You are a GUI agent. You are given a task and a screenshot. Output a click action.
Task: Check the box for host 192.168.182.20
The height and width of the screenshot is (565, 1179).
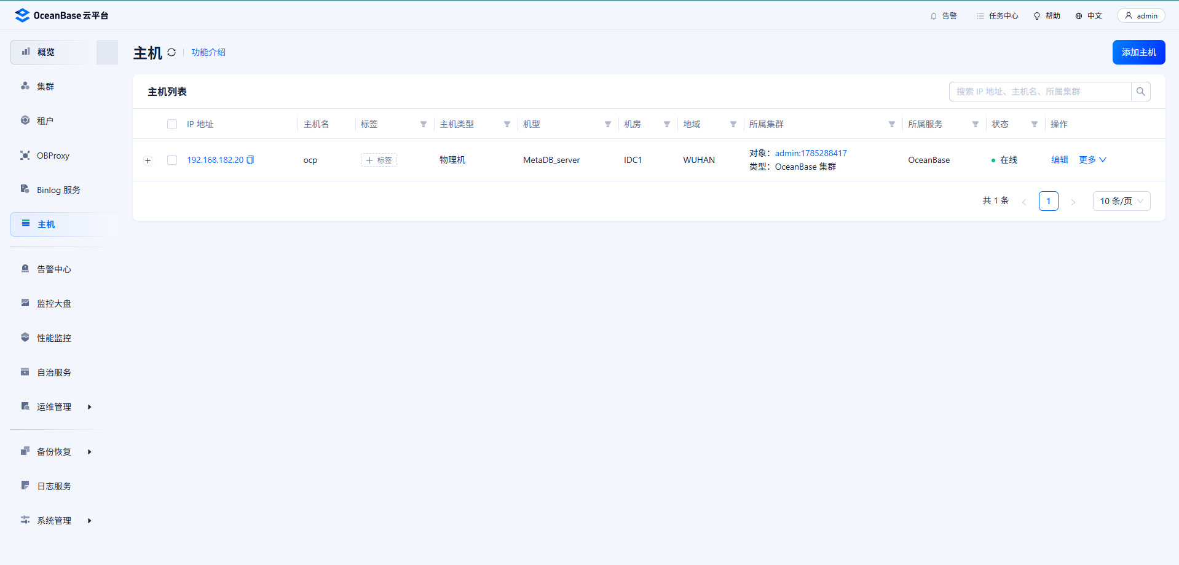tap(172, 160)
